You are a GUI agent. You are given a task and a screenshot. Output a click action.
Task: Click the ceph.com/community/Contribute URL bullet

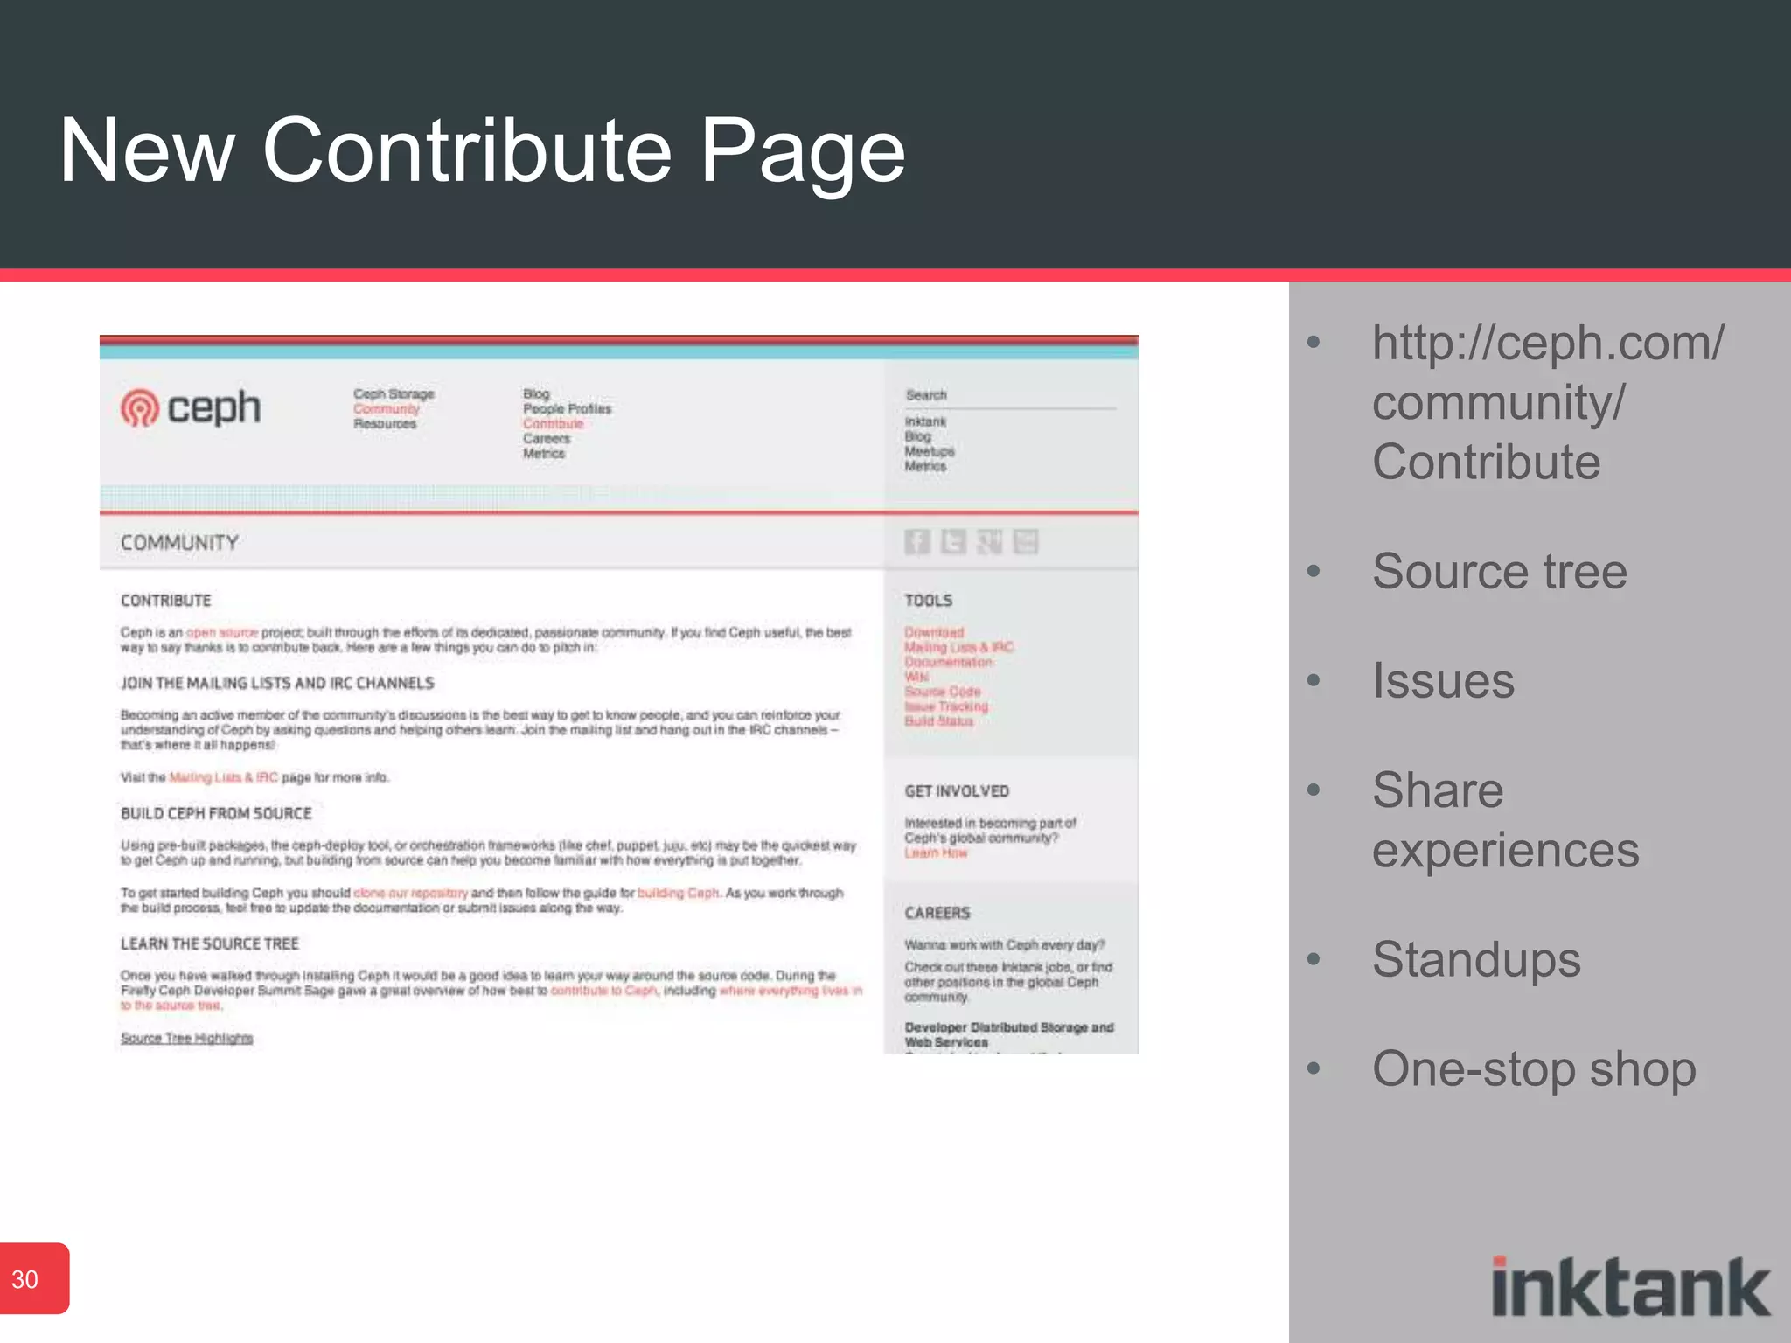[x=1548, y=402]
